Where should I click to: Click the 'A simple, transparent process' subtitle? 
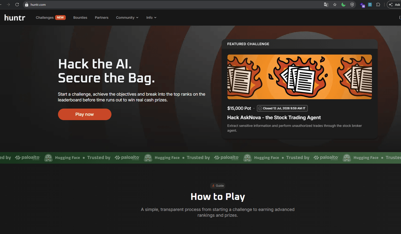[x=218, y=212]
